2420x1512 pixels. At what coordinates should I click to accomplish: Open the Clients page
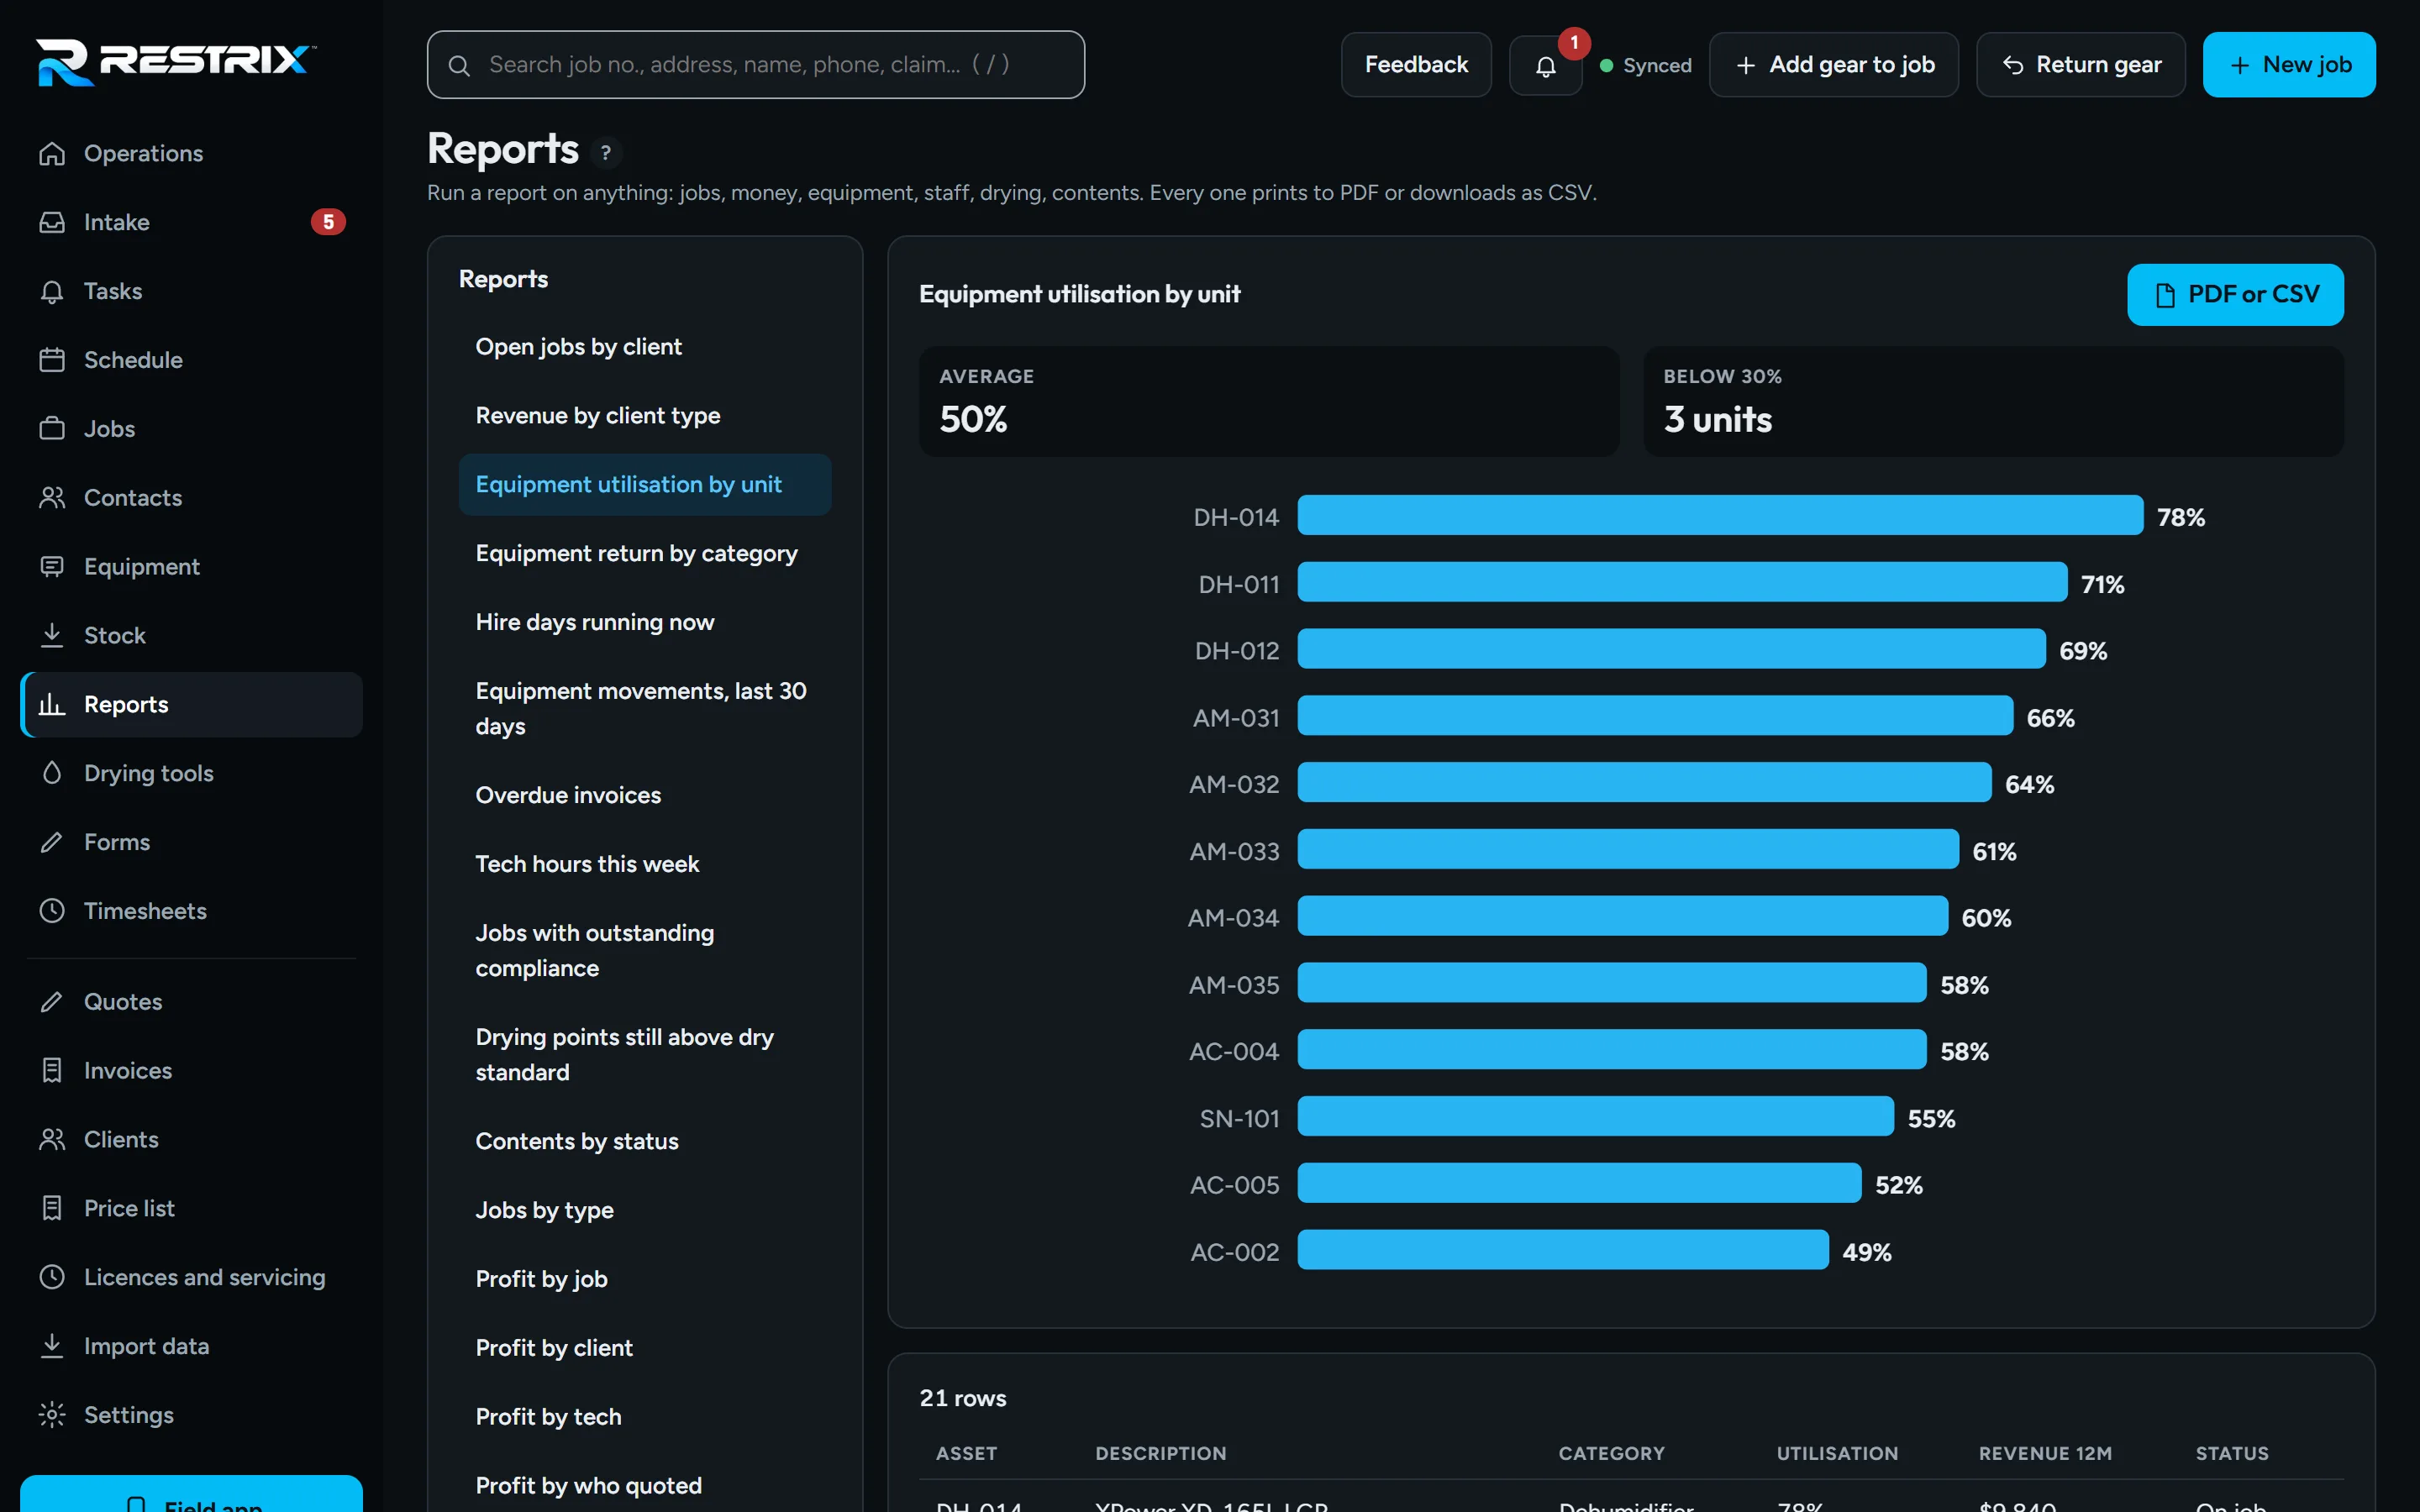point(192,1139)
